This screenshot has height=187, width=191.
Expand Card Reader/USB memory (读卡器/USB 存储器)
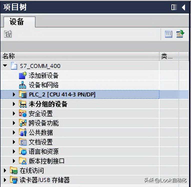[5, 180]
